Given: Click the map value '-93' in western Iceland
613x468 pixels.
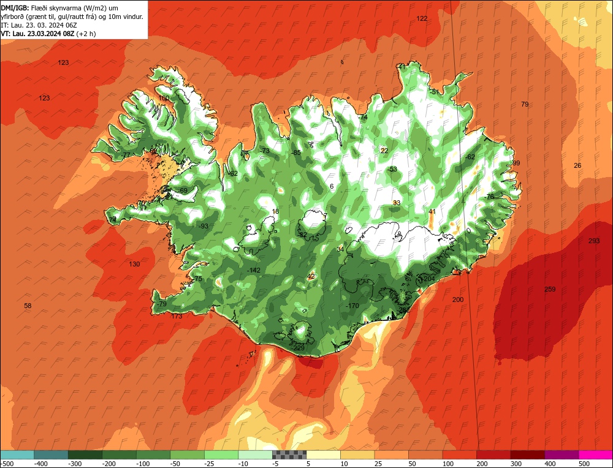Looking at the screenshot, I should click(204, 226).
